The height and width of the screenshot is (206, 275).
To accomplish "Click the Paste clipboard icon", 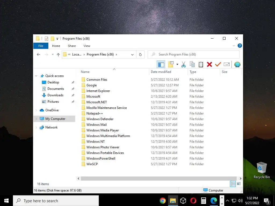I will [x=201, y=64].
